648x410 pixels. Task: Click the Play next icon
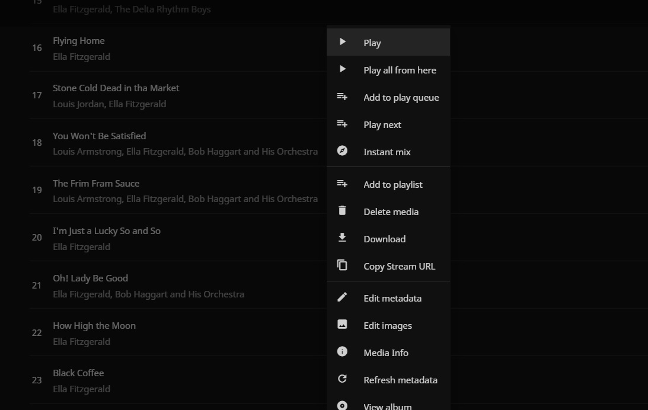[x=342, y=123]
